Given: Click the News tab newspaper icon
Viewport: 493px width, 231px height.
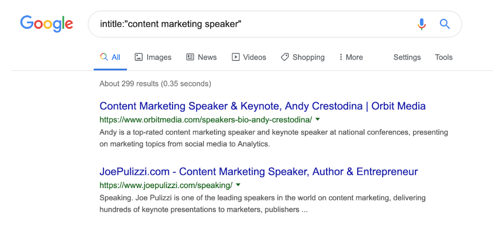Looking at the screenshot, I should pyautogui.click(x=190, y=57).
